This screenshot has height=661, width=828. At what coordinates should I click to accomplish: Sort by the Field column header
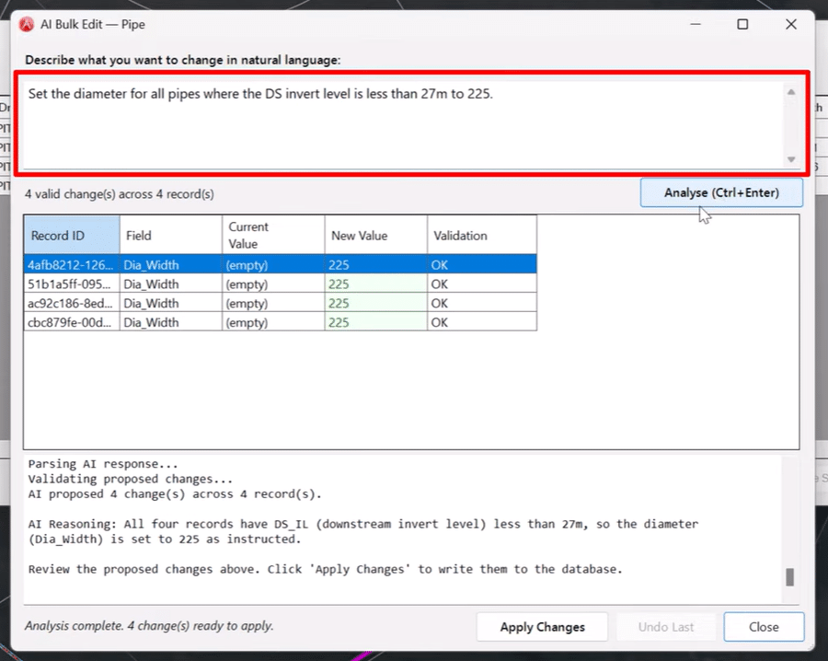click(x=171, y=235)
